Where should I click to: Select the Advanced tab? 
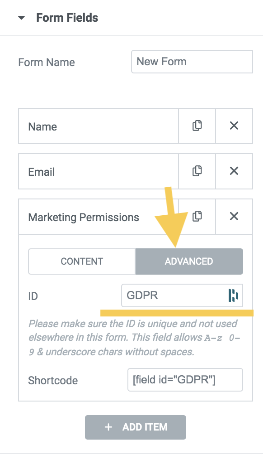189,261
